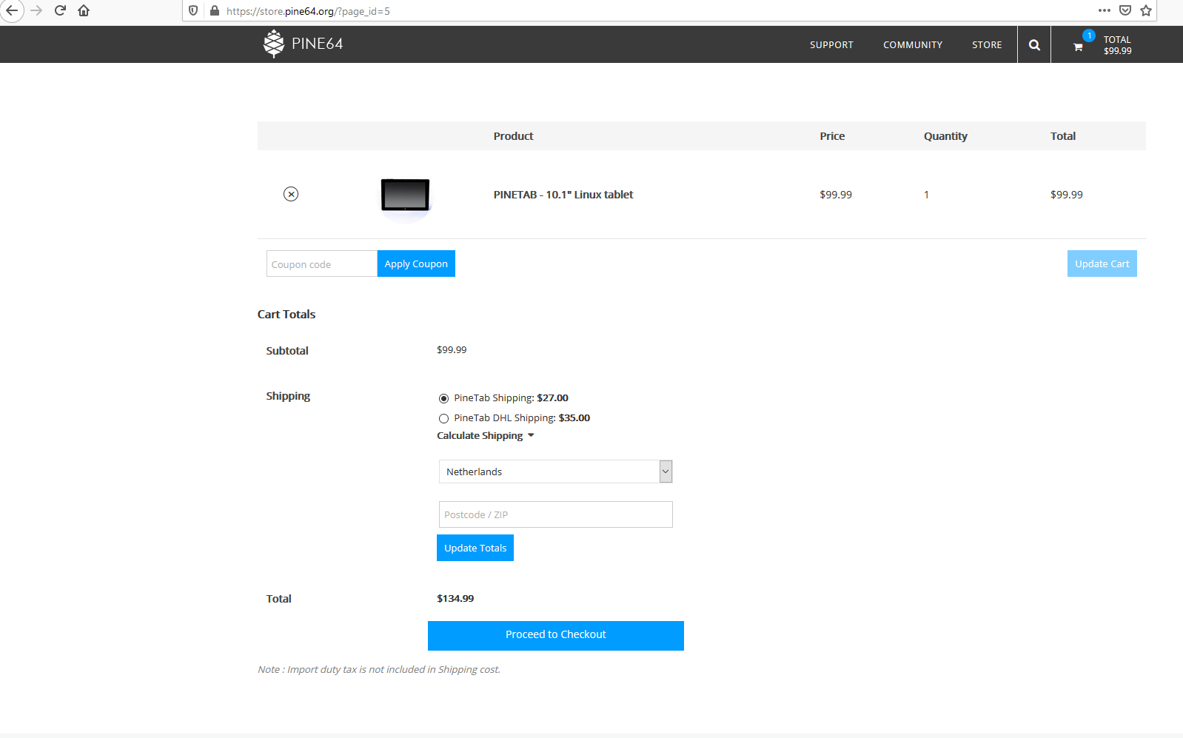Click the Subtotal label
The height and width of the screenshot is (738, 1183).
(x=287, y=351)
